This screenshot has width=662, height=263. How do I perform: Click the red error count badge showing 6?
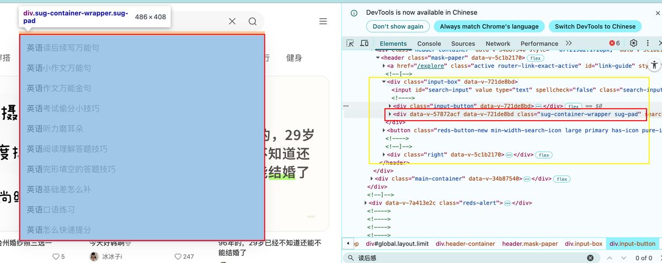615,43
